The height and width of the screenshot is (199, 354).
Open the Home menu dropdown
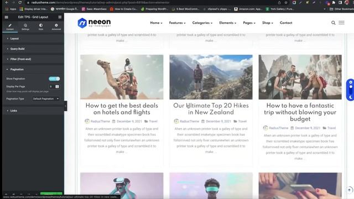(x=156, y=23)
